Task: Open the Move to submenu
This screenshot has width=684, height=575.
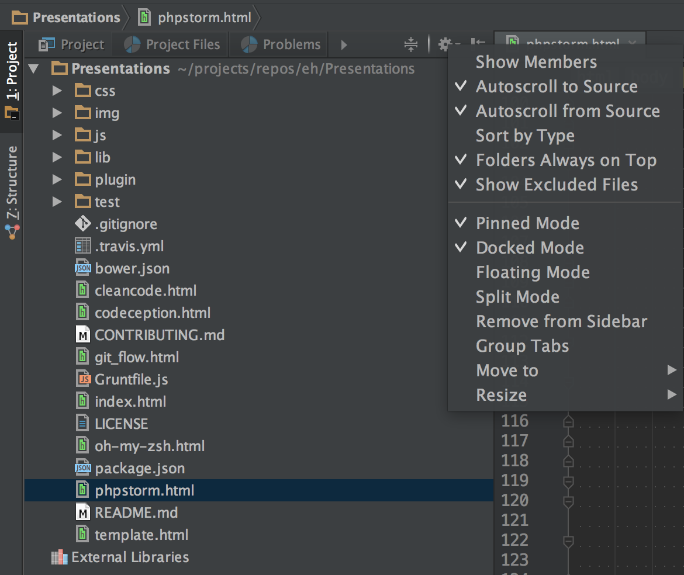Action: (x=507, y=370)
